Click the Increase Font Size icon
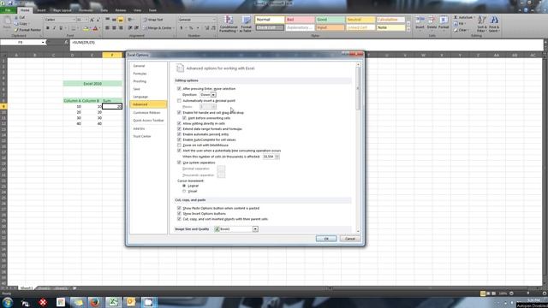Screen dimensions: 548x308 [92, 20]
